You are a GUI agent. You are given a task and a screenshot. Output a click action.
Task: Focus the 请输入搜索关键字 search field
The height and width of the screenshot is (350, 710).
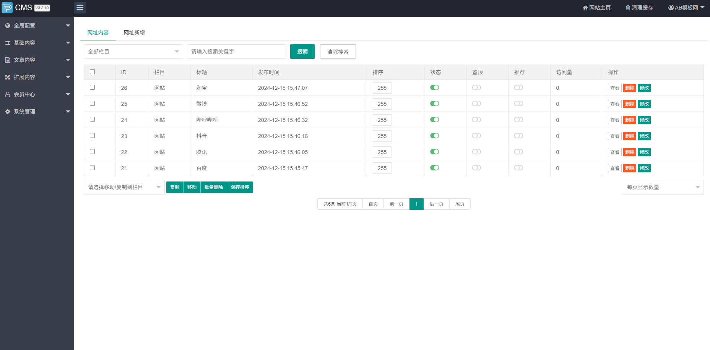pyautogui.click(x=237, y=52)
